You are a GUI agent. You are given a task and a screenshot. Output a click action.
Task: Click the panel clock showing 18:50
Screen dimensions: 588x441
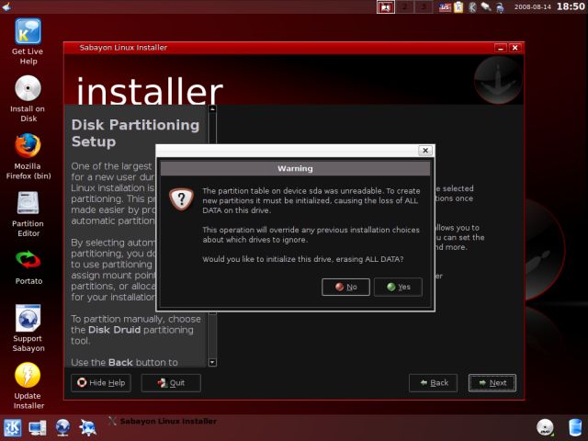click(x=571, y=6)
